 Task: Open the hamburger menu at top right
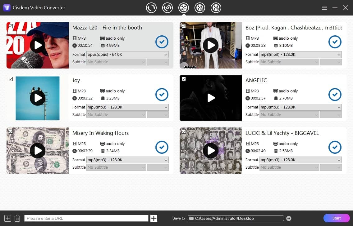pyautogui.click(x=324, y=8)
